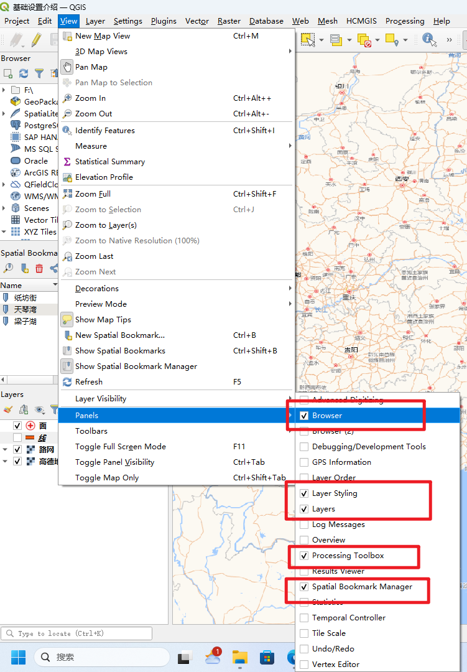The width and height of the screenshot is (467, 672).
Task: Click the Add Selected Layers icon in Browser
Action: click(7, 73)
